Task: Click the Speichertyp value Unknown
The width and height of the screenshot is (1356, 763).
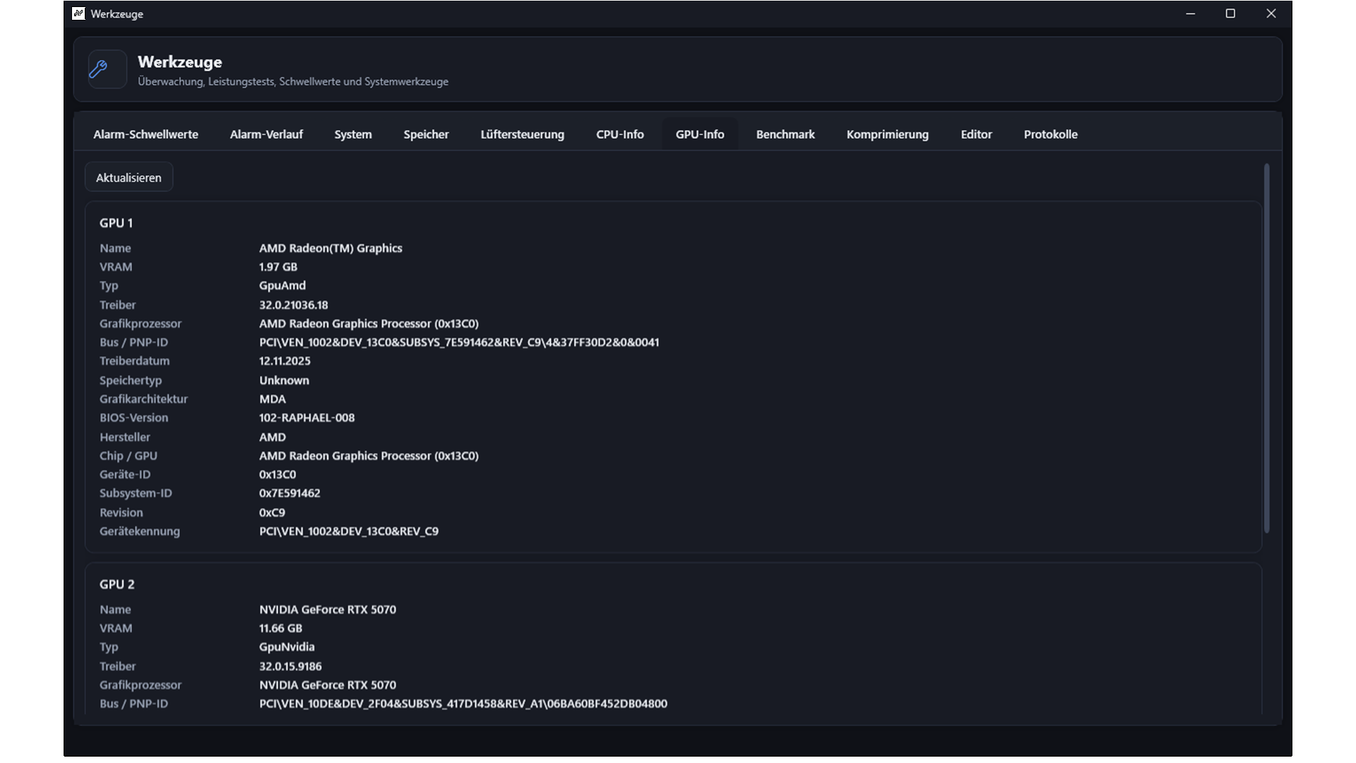Action: pyautogui.click(x=284, y=380)
